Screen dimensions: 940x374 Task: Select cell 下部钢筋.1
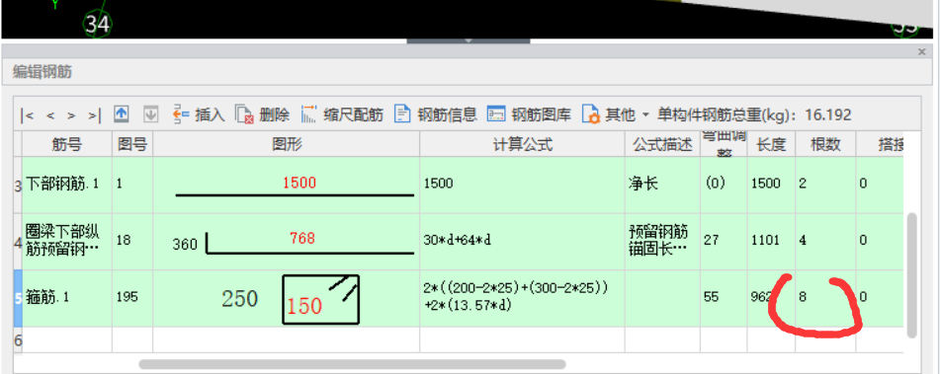66,185
